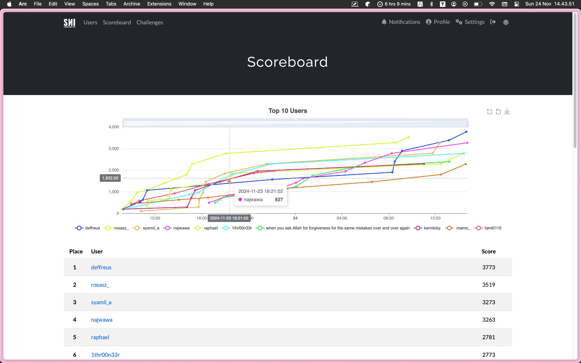The height and width of the screenshot is (363, 581).
Task: Open the Spaces menu in menu bar
Action: (90, 4)
